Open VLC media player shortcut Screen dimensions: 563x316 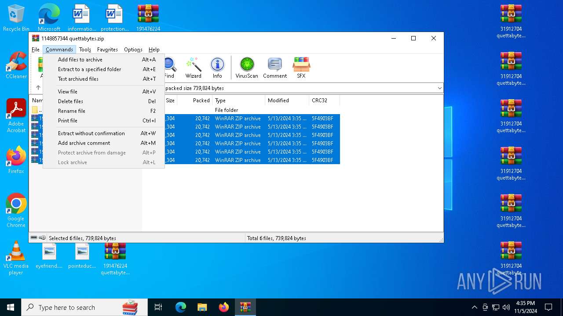[x=16, y=258]
